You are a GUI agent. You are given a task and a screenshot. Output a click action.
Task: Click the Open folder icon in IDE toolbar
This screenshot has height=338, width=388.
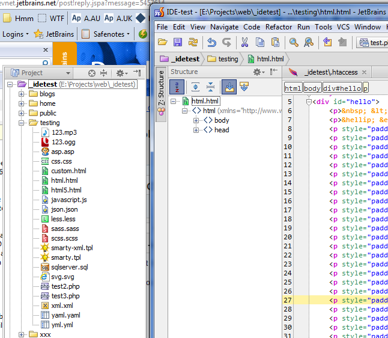163,42
